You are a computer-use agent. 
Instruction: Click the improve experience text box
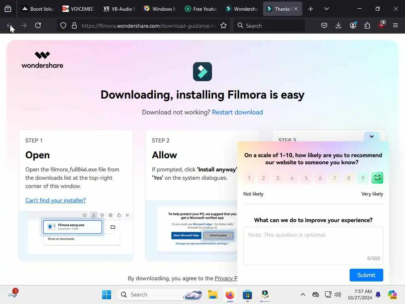313,246
